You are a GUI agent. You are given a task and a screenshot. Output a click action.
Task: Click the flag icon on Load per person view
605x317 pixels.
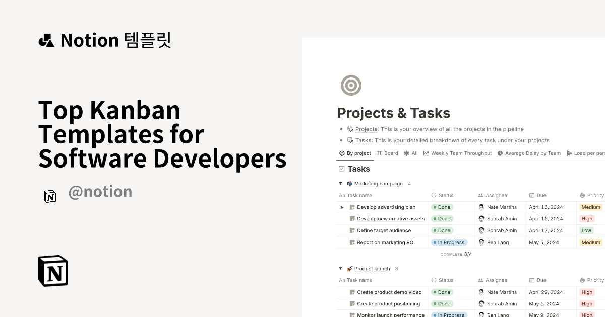click(x=570, y=153)
